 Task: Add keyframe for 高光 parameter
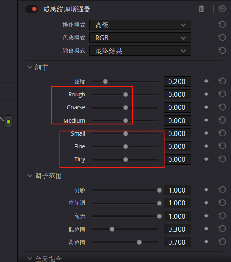pyautogui.click(x=206, y=216)
